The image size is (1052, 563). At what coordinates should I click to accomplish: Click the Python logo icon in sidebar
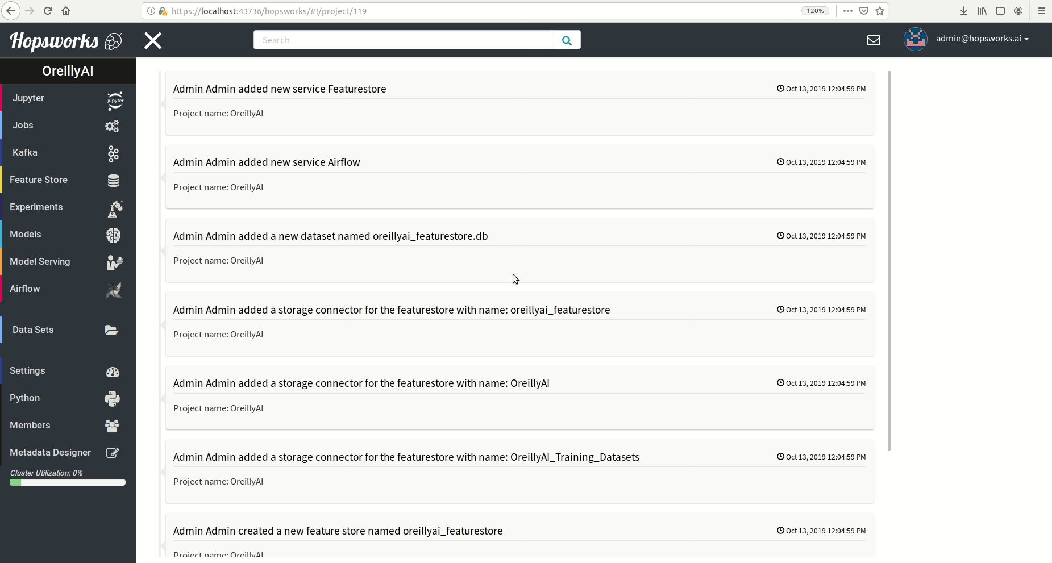[113, 399]
